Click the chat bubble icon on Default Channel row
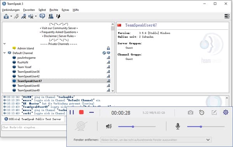Screen dimensions: 233x147 108,53
